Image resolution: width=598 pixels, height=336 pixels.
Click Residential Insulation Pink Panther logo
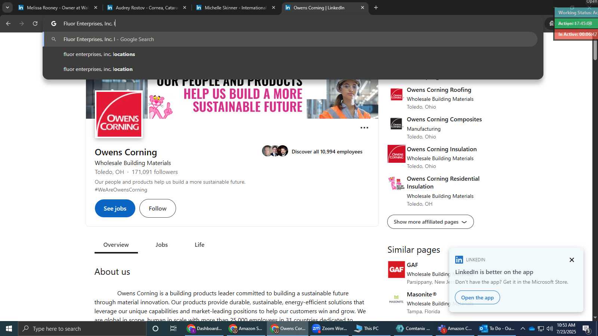pyautogui.click(x=396, y=183)
